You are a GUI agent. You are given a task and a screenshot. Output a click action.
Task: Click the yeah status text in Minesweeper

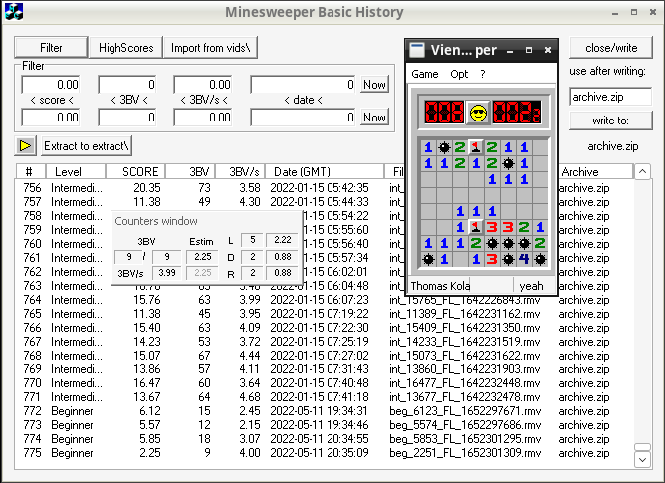coord(534,286)
